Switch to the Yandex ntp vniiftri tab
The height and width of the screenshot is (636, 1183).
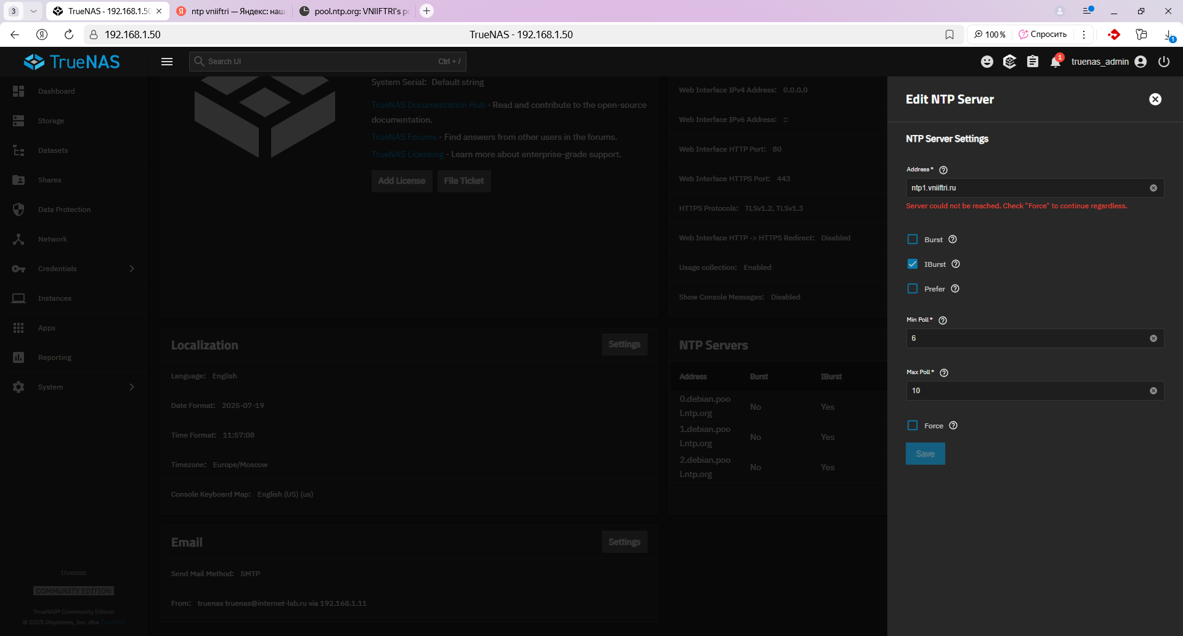[230, 11]
